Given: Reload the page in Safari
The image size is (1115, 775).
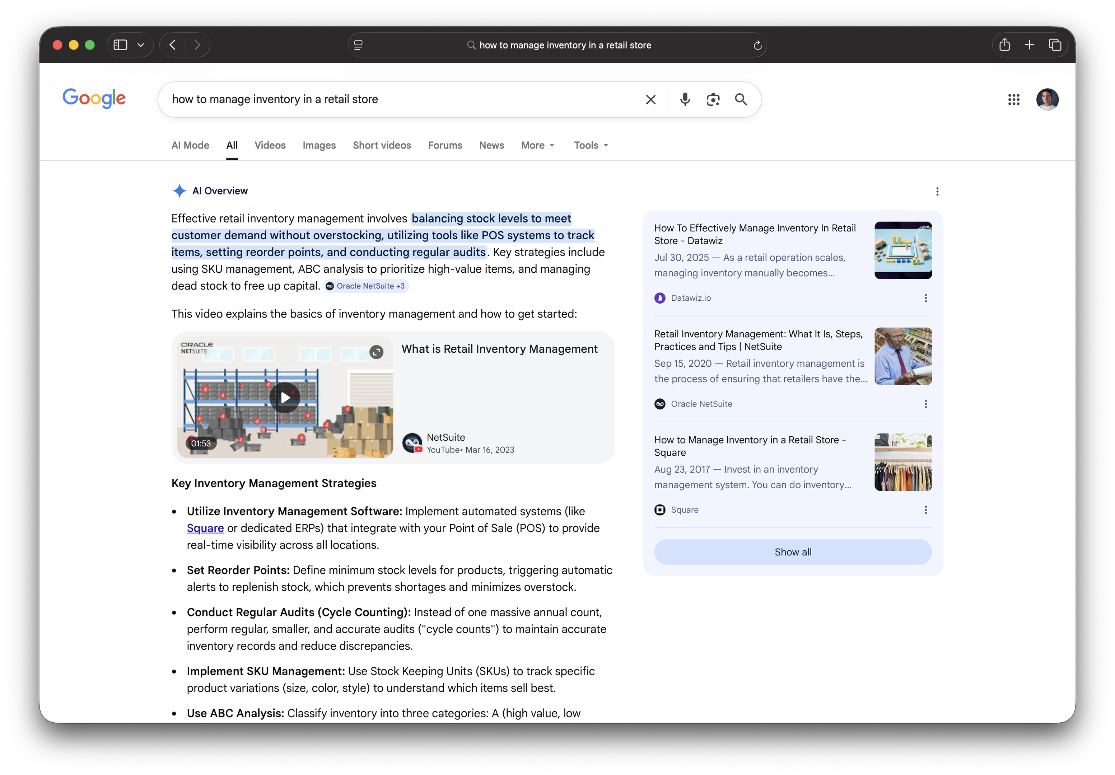Looking at the screenshot, I should tap(757, 45).
